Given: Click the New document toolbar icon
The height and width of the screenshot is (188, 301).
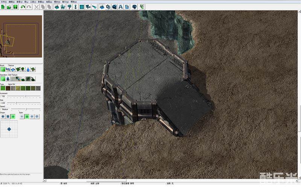Looking at the screenshot, I should tap(3, 7).
